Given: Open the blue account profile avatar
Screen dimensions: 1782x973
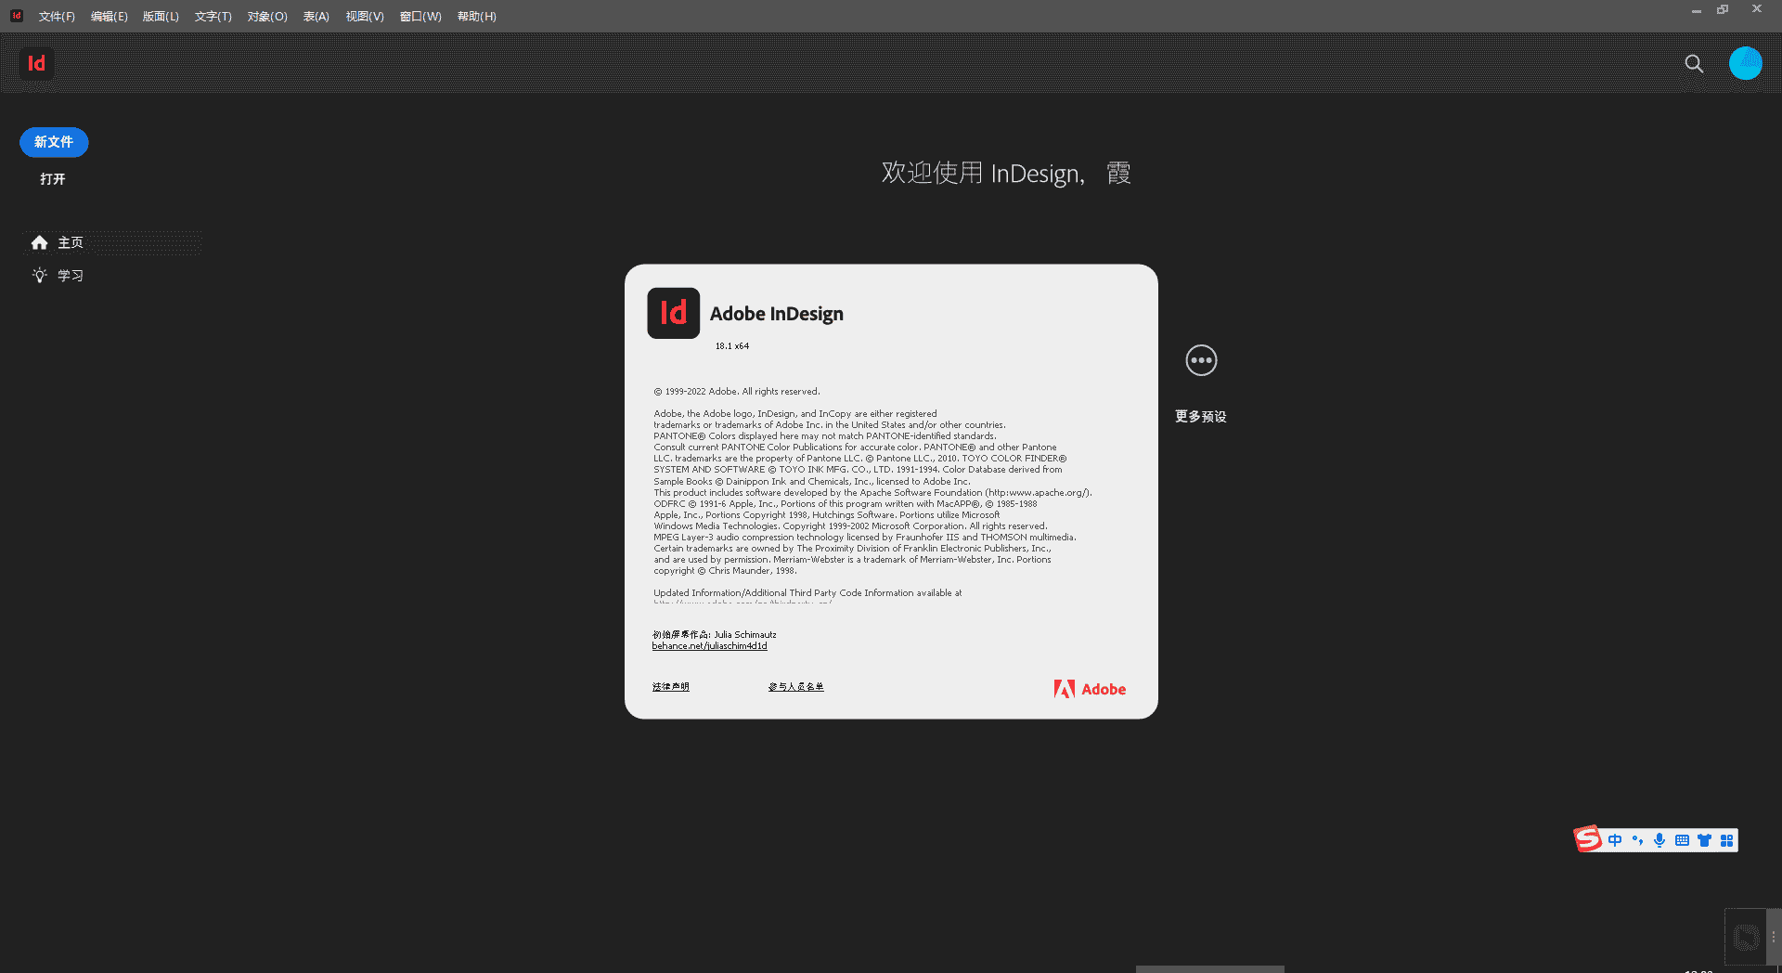Looking at the screenshot, I should [x=1745, y=63].
